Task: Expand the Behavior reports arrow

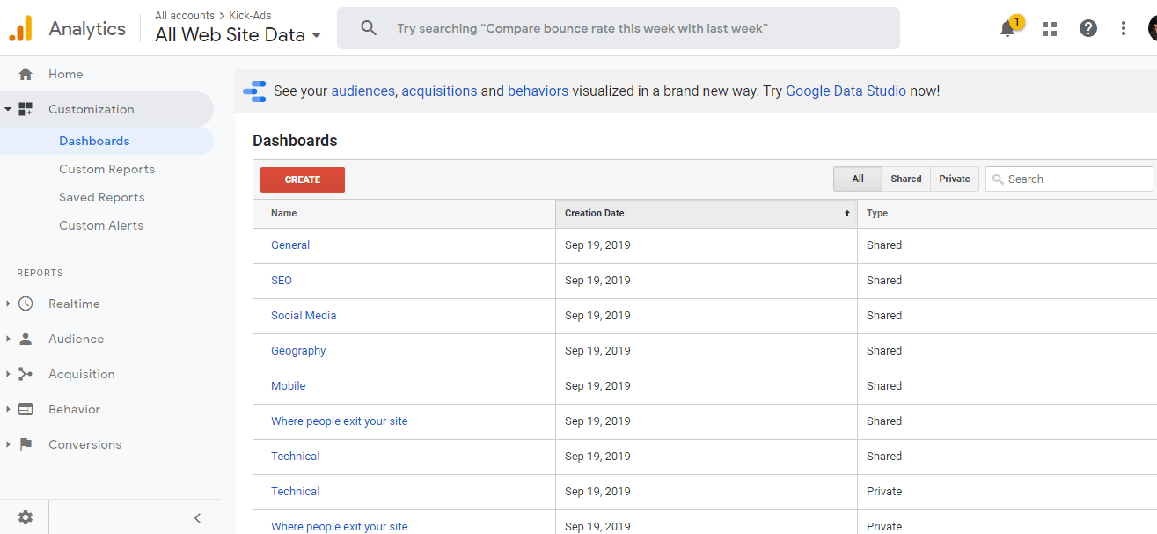Action: [x=8, y=409]
